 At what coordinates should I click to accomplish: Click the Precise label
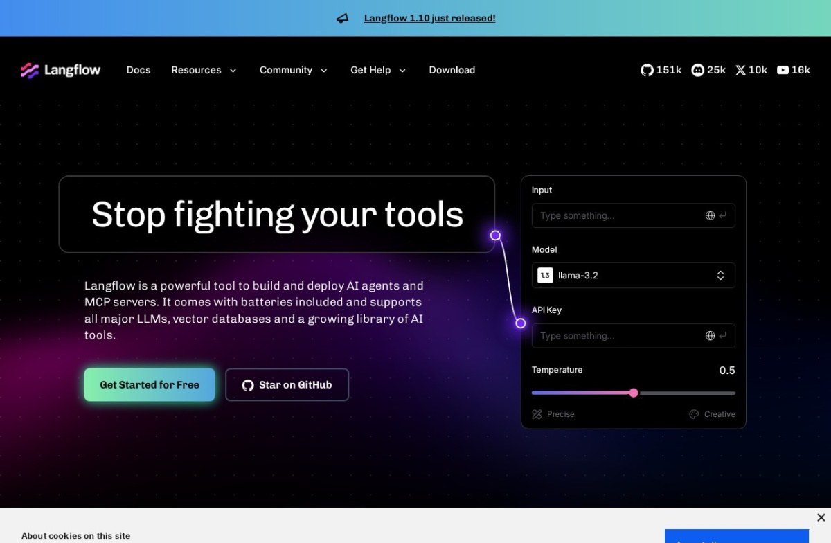tap(561, 414)
